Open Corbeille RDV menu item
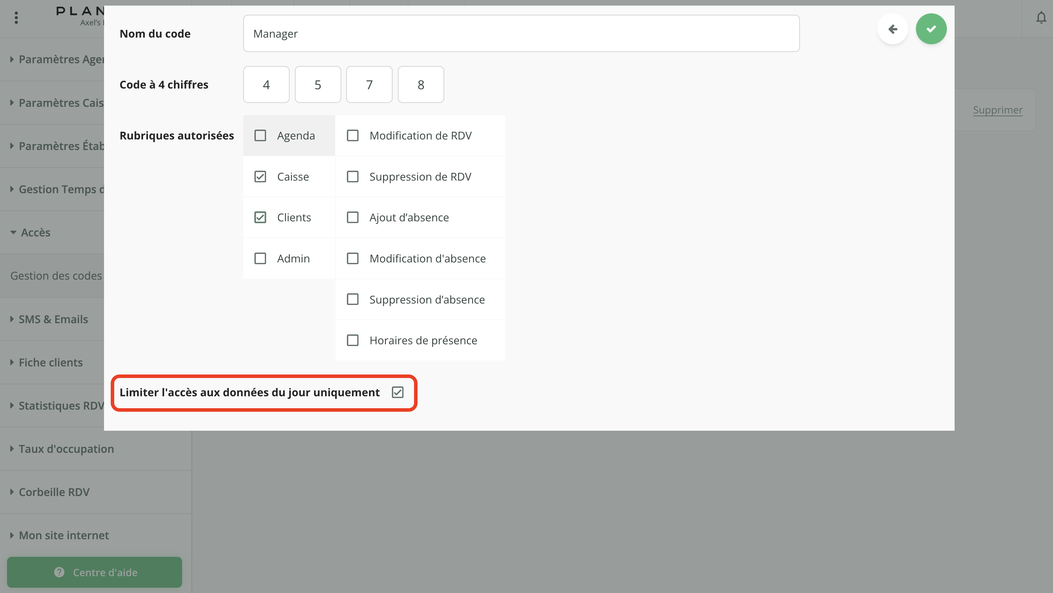The image size is (1053, 593). tap(53, 492)
